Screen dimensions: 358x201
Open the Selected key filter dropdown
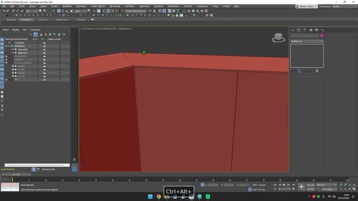[327, 185]
